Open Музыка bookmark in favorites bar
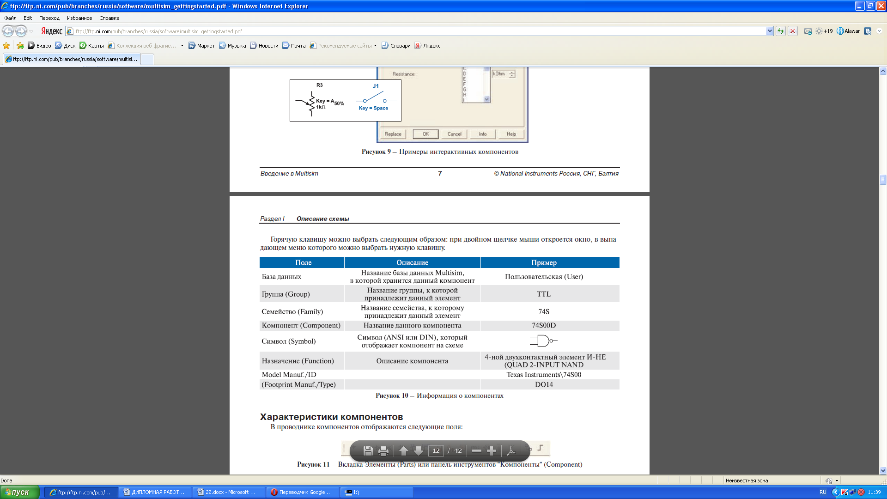887x499 pixels. (232, 45)
